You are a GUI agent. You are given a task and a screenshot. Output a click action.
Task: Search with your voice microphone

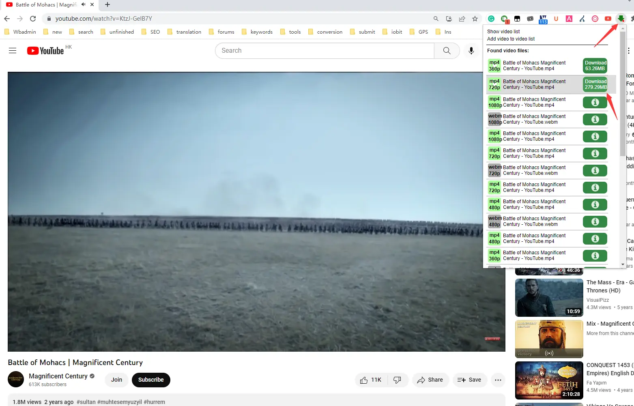[x=471, y=51]
